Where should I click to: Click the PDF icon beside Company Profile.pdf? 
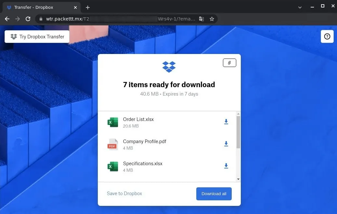click(112, 144)
